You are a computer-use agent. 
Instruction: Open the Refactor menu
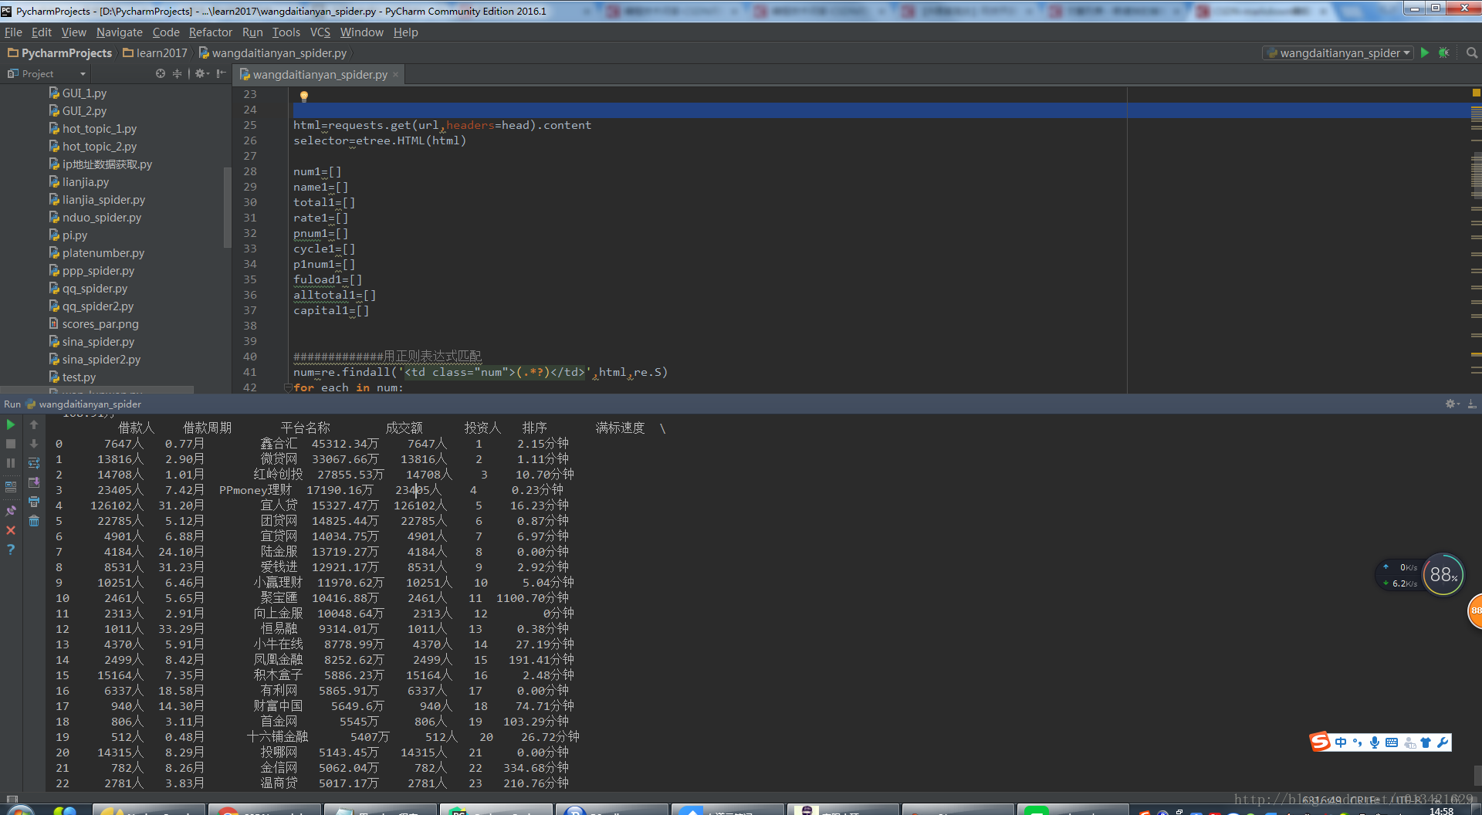pos(211,32)
